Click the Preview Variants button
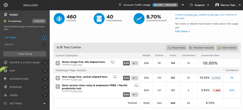Screen dimensions: 243x110 coord(201,48)
